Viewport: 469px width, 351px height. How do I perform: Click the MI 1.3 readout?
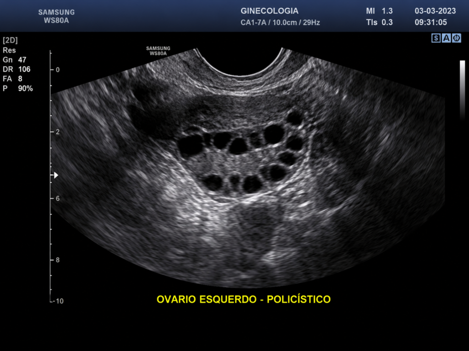pos(379,11)
